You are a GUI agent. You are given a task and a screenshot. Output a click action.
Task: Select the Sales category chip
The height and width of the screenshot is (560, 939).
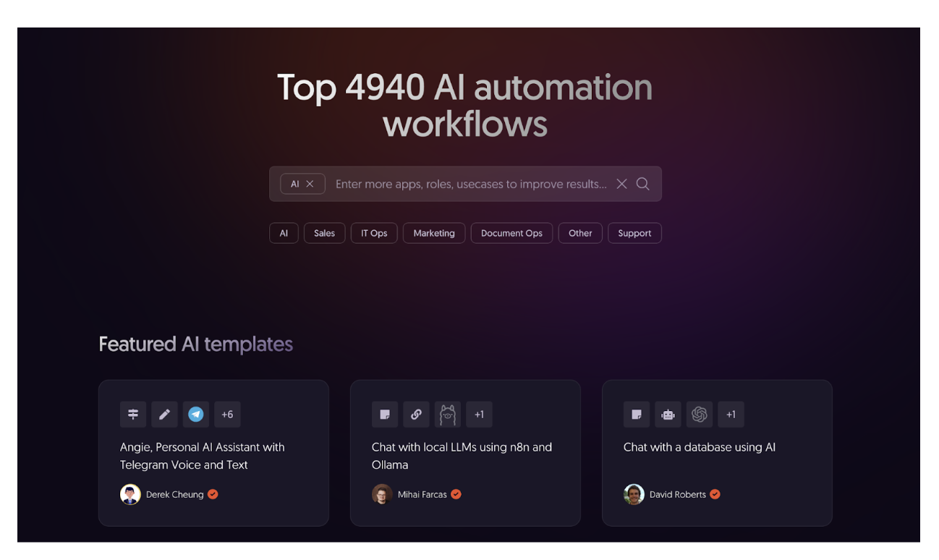(324, 233)
